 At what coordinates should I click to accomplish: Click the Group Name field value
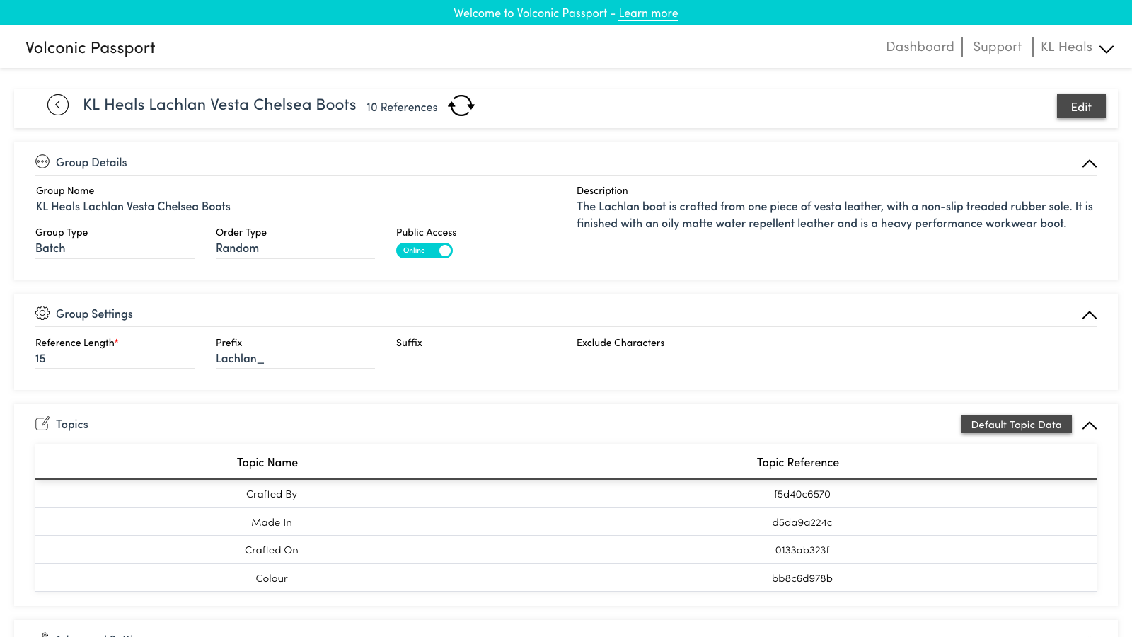301,207
